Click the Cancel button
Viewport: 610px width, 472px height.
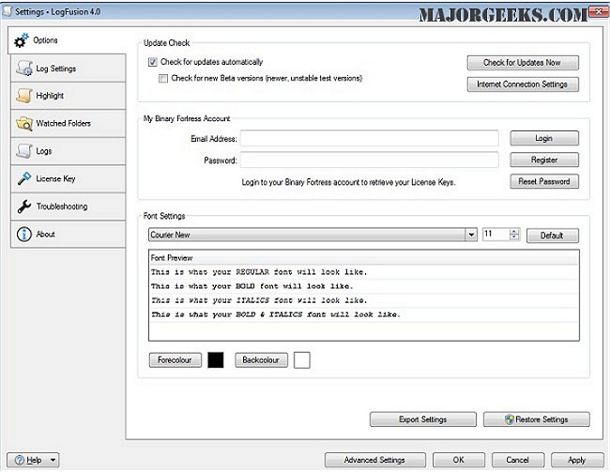[518, 460]
